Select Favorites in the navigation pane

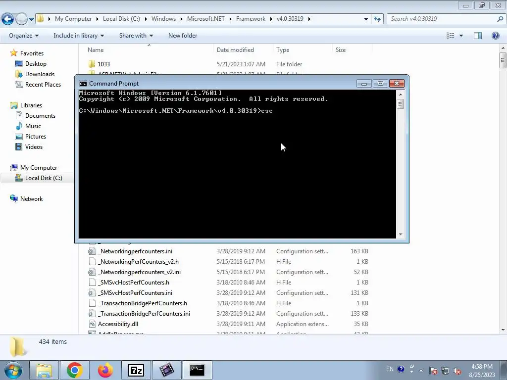32,53
